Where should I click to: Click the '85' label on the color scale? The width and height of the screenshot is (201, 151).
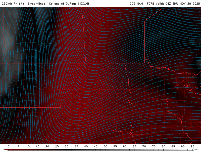pos(173,146)
